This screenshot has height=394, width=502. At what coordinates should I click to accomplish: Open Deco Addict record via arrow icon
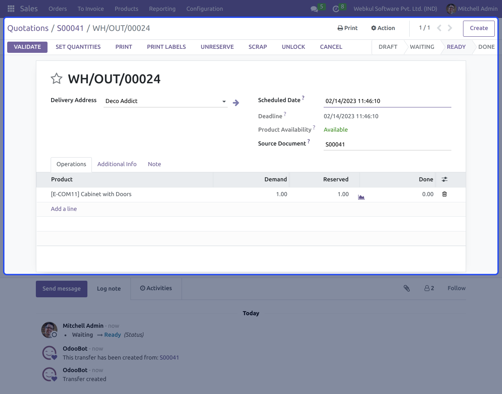click(236, 103)
